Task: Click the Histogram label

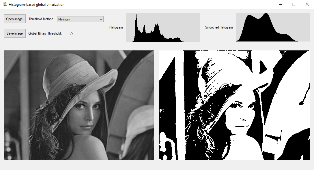Action: (116, 27)
